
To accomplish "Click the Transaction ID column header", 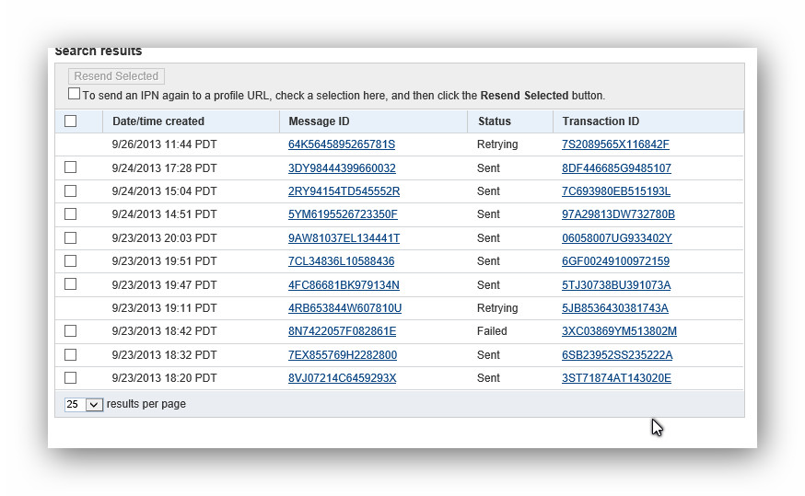I will (x=601, y=121).
